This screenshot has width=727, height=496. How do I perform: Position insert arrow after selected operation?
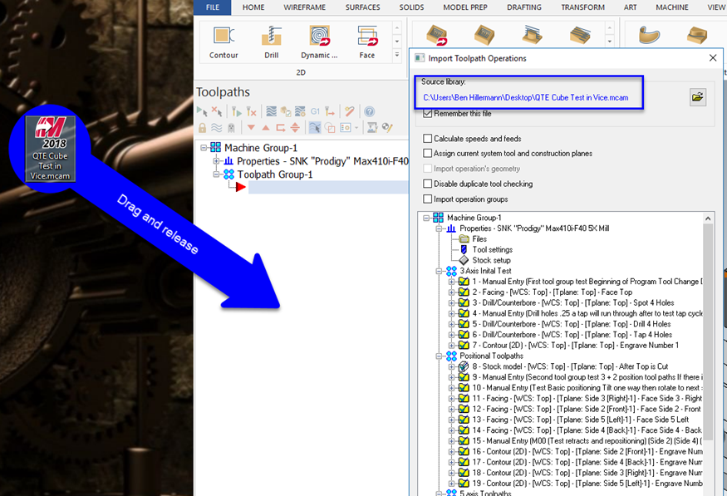pos(281,127)
